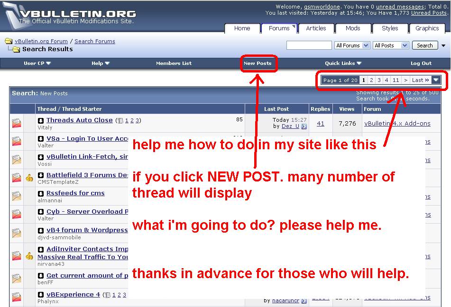Open the All Posts dropdown
The width and height of the screenshot is (451, 307).
tap(391, 45)
